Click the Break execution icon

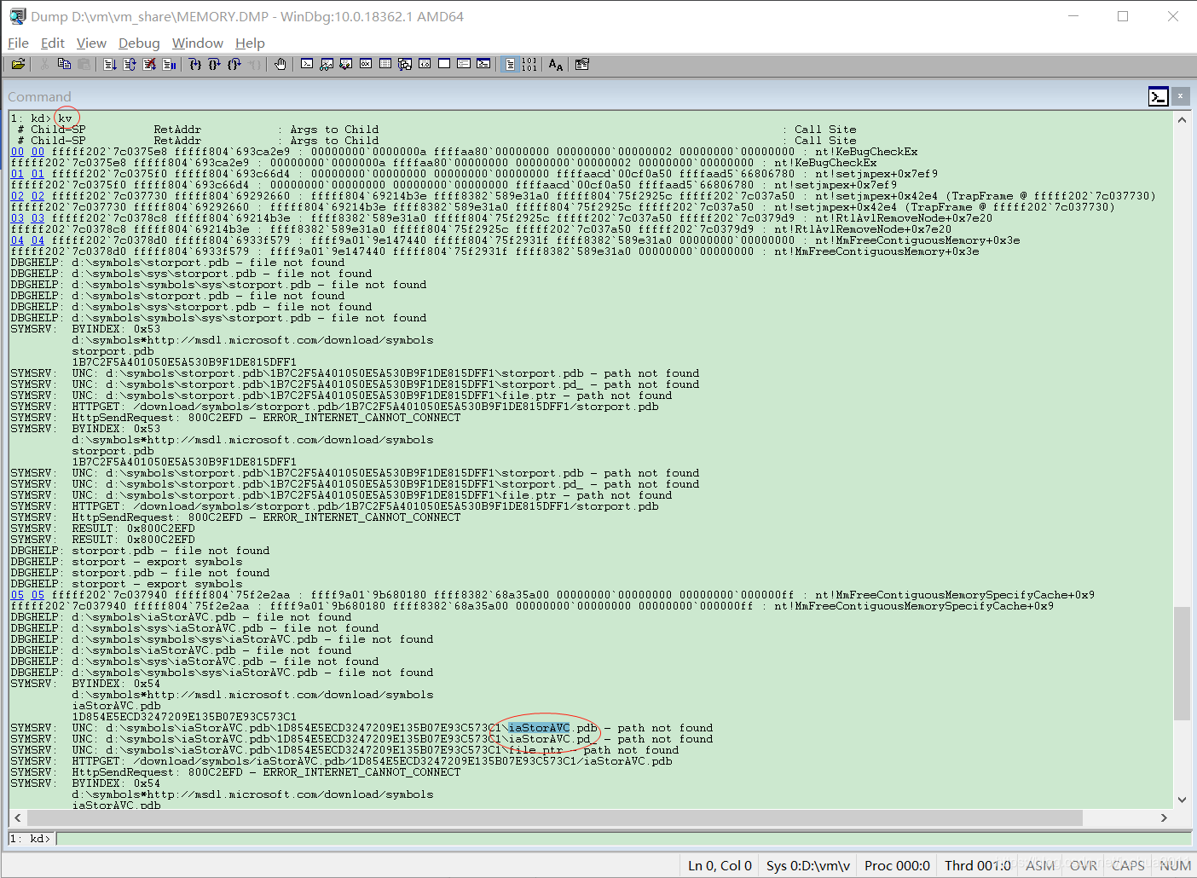(x=170, y=64)
